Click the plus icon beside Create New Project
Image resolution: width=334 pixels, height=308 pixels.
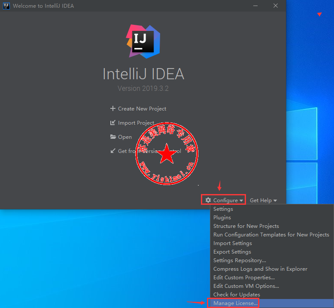(x=112, y=109)
